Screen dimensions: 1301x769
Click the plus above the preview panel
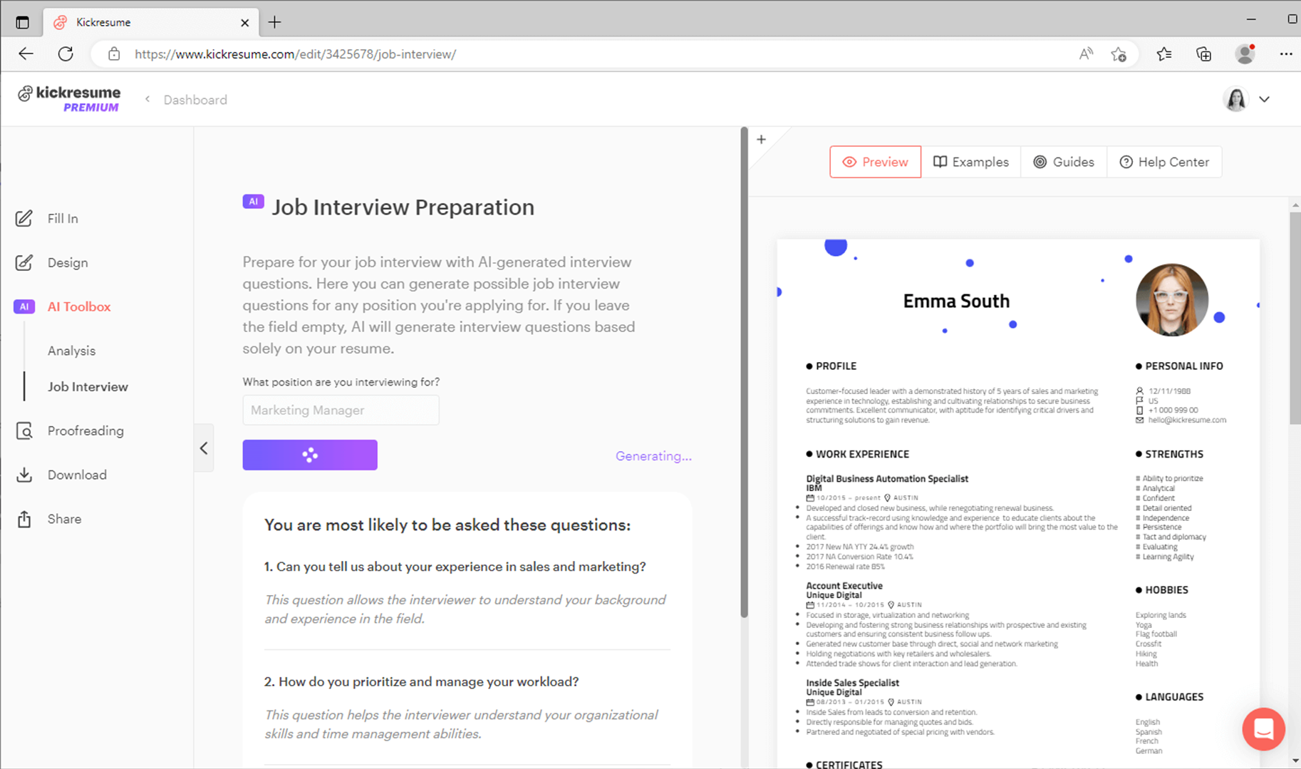point(761,139)
